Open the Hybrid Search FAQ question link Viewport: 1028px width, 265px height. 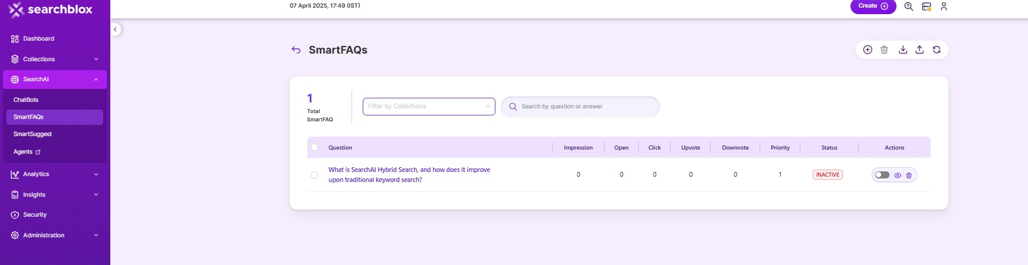[409, 175]
